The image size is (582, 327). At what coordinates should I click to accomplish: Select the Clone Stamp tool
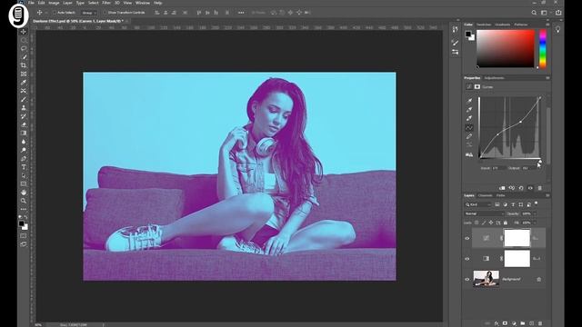pyautogui.click(x=24, y=108)
